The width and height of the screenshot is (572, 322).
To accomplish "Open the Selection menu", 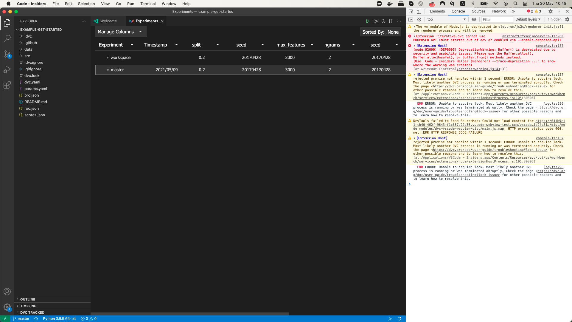I will click(86, 4).
